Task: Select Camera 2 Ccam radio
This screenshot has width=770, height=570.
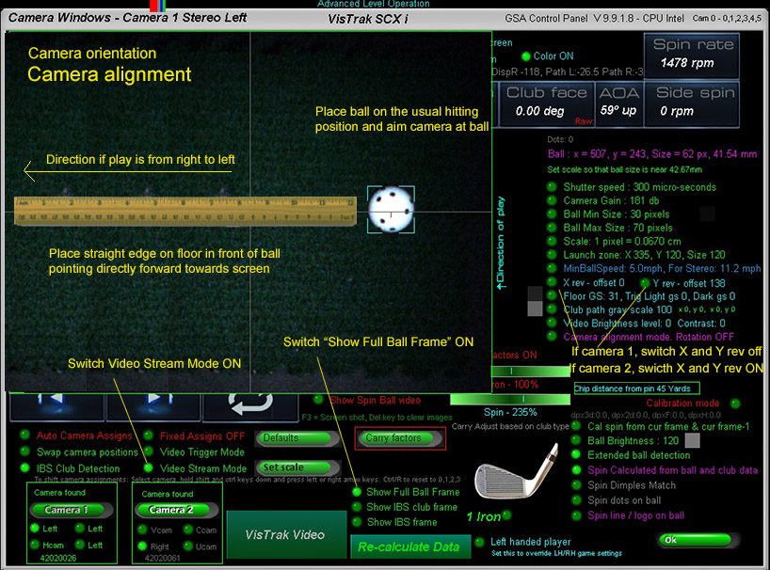Action: pos(187,530)
